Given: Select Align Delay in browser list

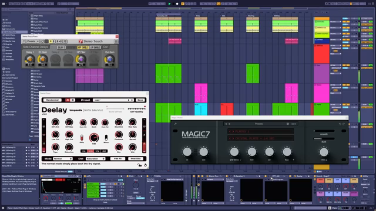Looking at the screenshot, I should 38,16.
